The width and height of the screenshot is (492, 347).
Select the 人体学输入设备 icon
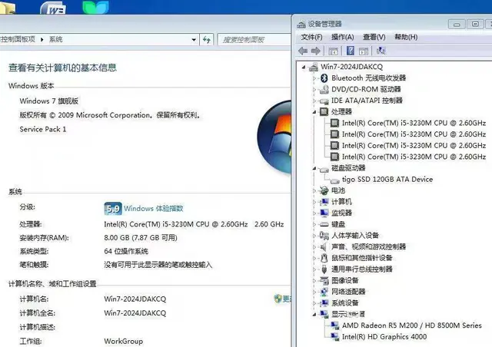coord(324,236)
